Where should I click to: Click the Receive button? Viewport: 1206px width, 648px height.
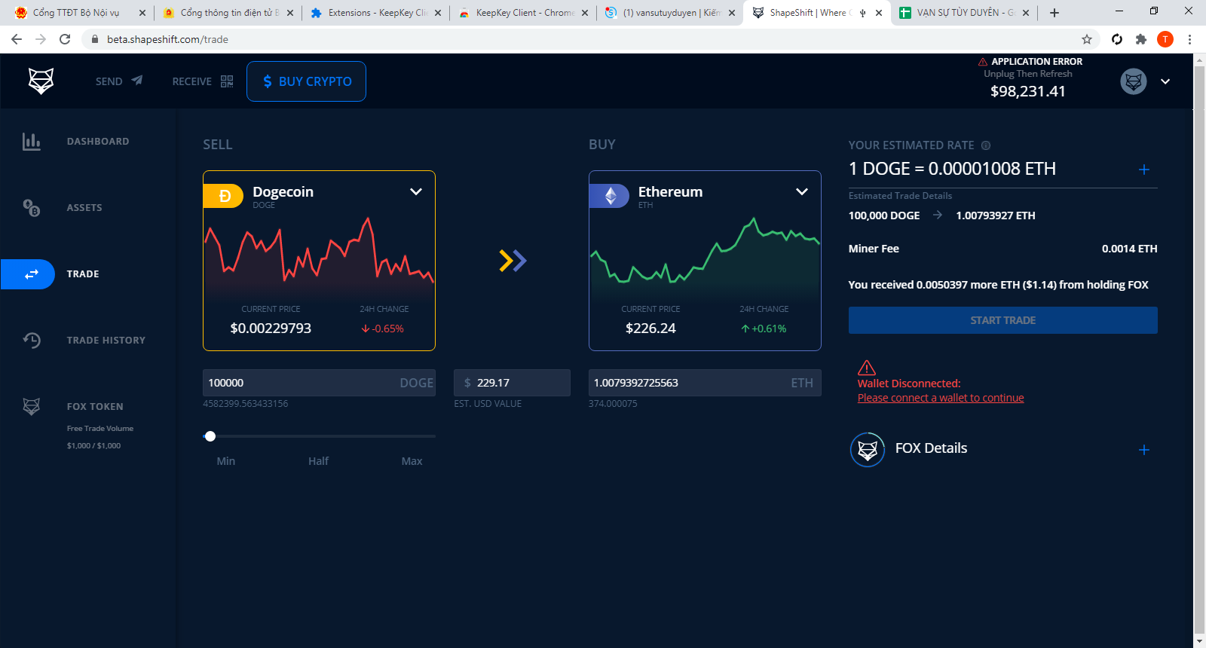tap(203, 81)
